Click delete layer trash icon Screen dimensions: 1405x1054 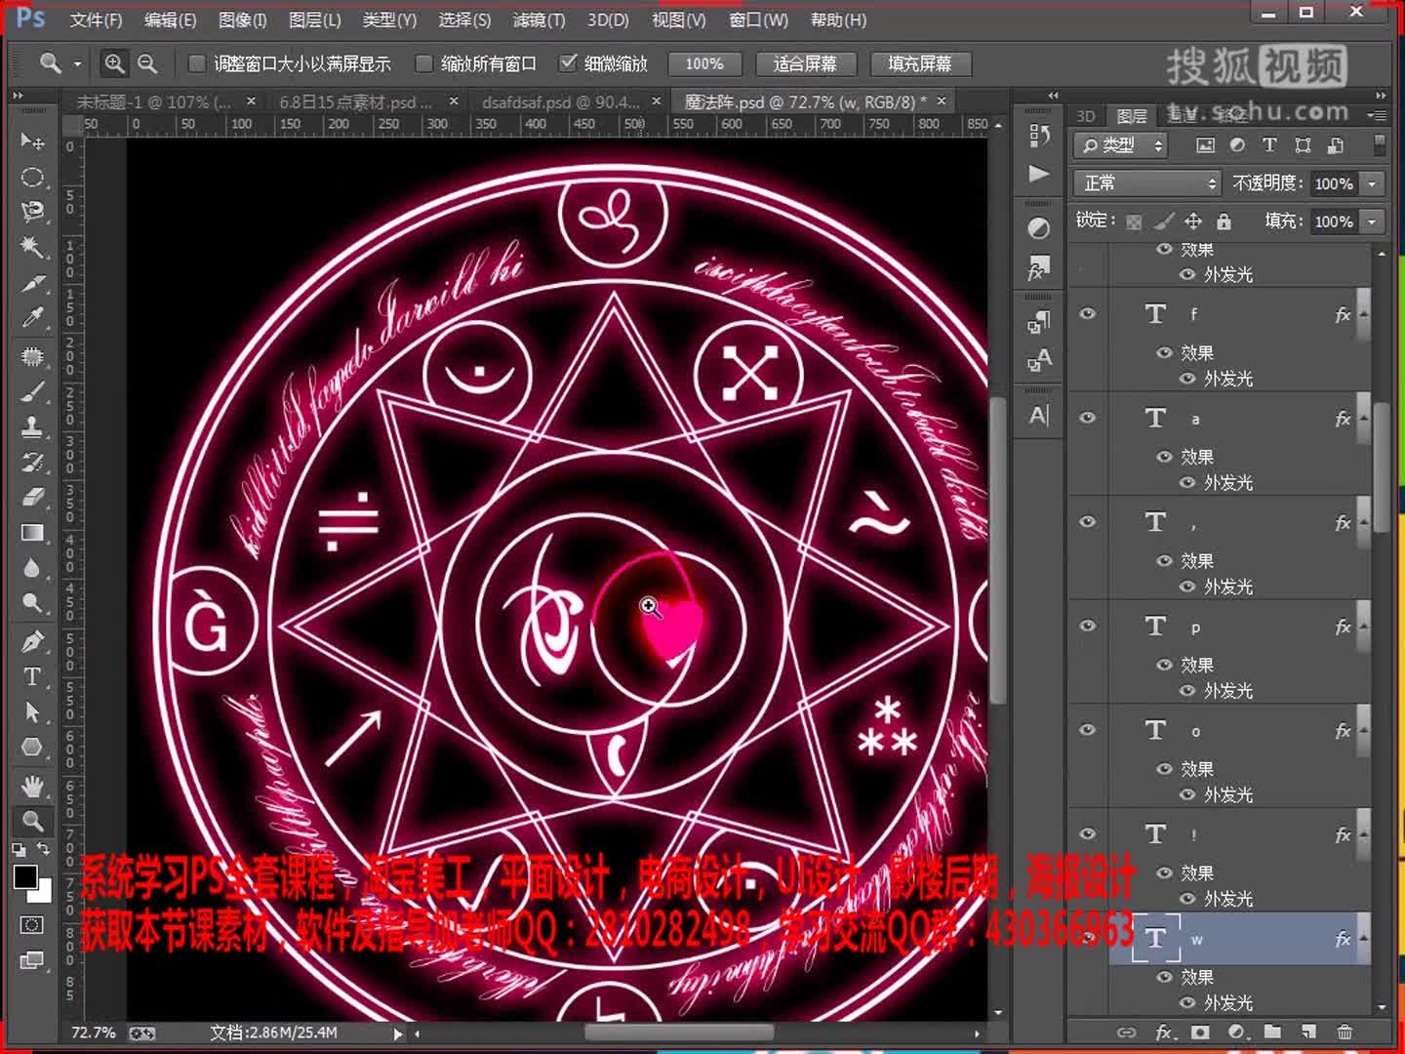click(x=1345, y=1032)
